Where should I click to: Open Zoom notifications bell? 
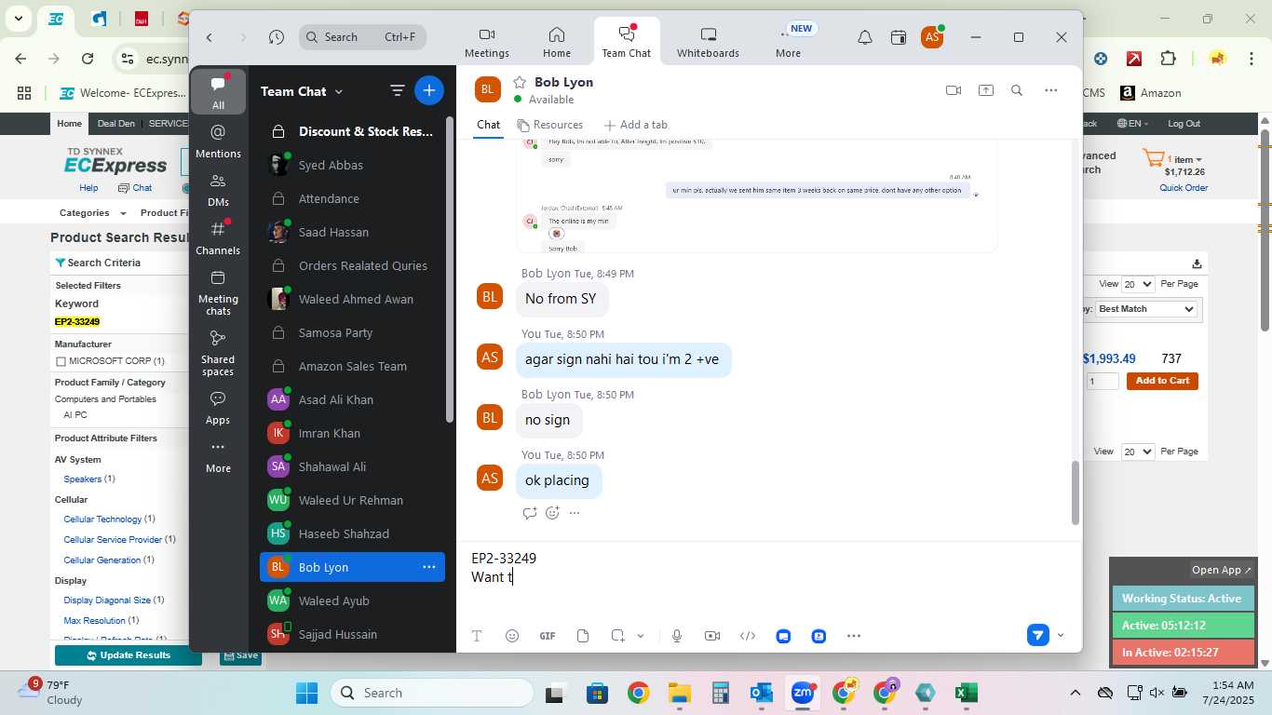tap(865, 37)
